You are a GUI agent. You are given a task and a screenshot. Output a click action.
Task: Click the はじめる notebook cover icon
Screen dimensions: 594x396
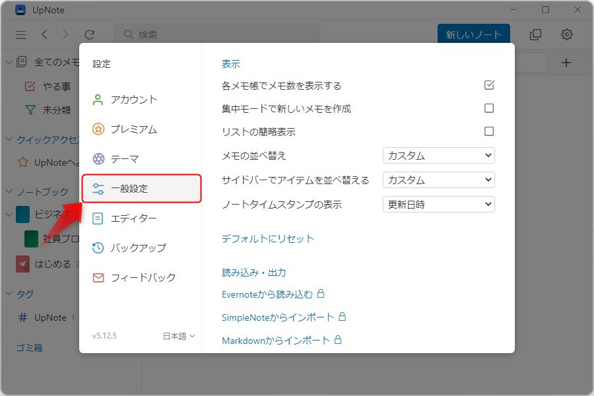(22, 264)
